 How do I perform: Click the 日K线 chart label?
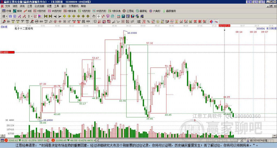4,27
